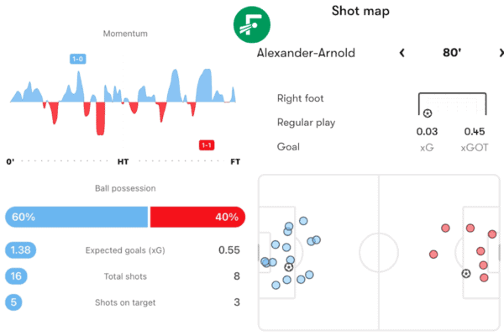Click the Alexander-Arnold player name
Viewport: 504px width, 336px height.
[x=306, y=53]
